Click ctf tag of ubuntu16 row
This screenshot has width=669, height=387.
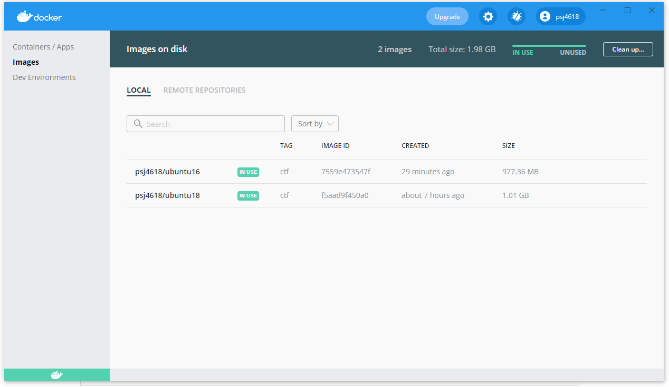tap(284, 172)
